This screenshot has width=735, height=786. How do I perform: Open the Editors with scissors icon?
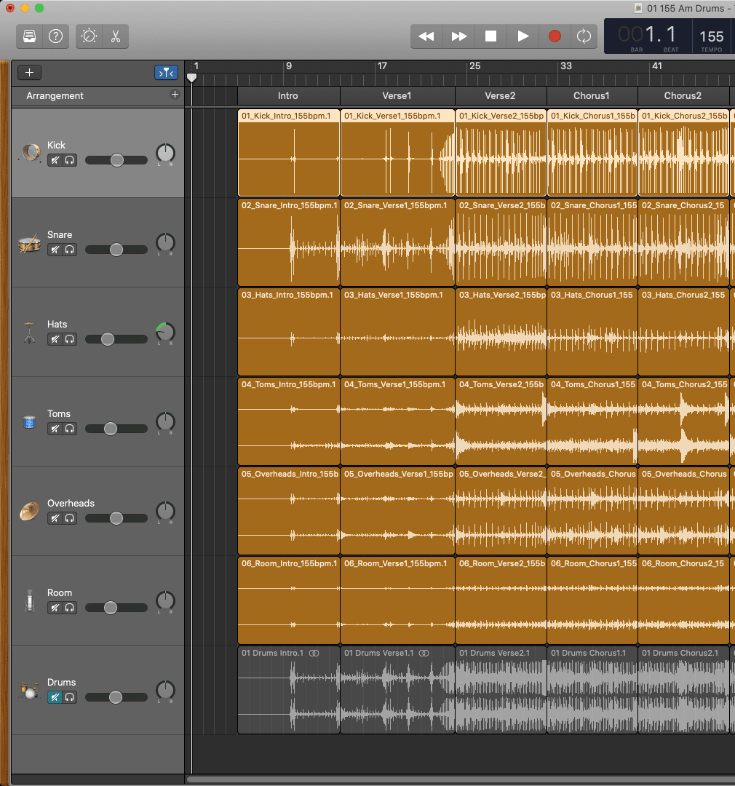(115, 36)
